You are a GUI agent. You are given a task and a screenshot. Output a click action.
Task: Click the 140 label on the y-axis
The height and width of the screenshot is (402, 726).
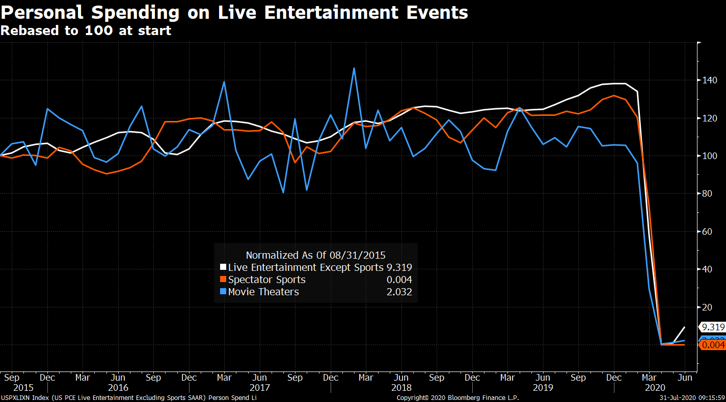(x=710, y=80)
